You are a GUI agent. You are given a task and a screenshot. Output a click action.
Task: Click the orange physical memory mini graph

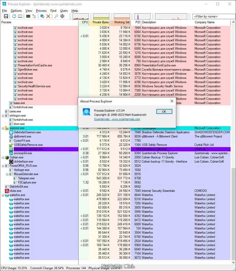click(x=122, y=16)
